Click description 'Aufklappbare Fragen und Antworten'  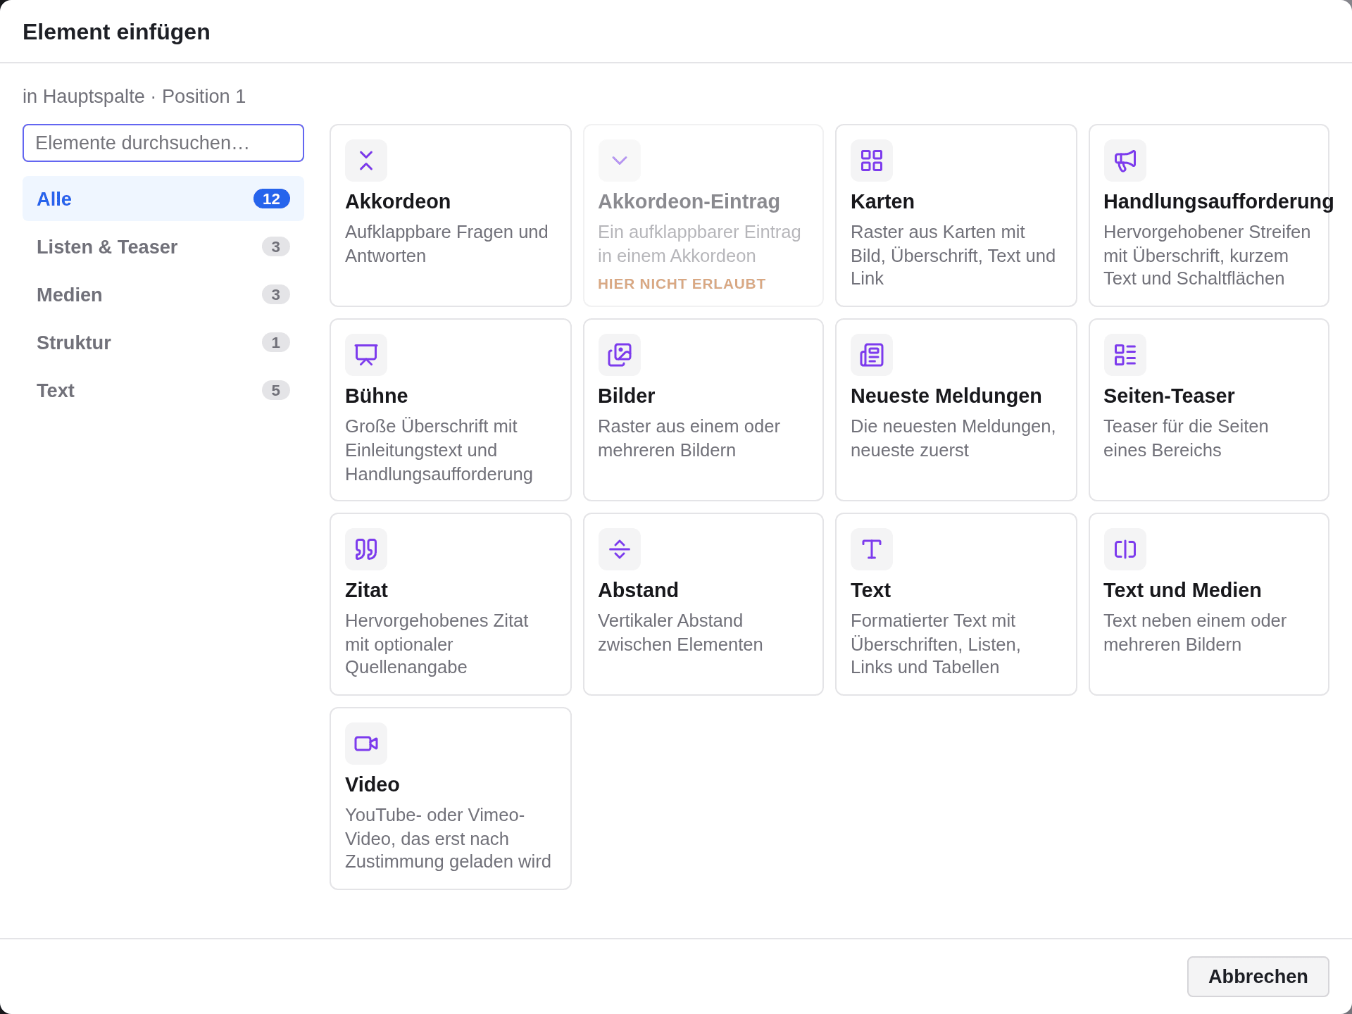[x=446, y=244]
